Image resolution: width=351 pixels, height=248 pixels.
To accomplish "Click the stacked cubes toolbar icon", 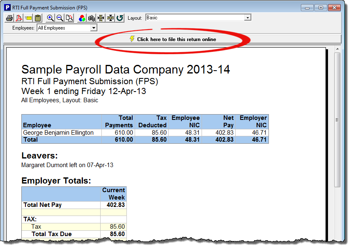I will pos(92,18).
